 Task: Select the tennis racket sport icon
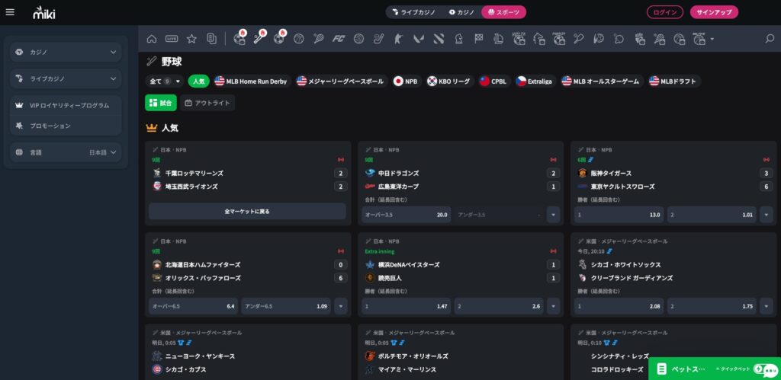(x=319, y=39)
